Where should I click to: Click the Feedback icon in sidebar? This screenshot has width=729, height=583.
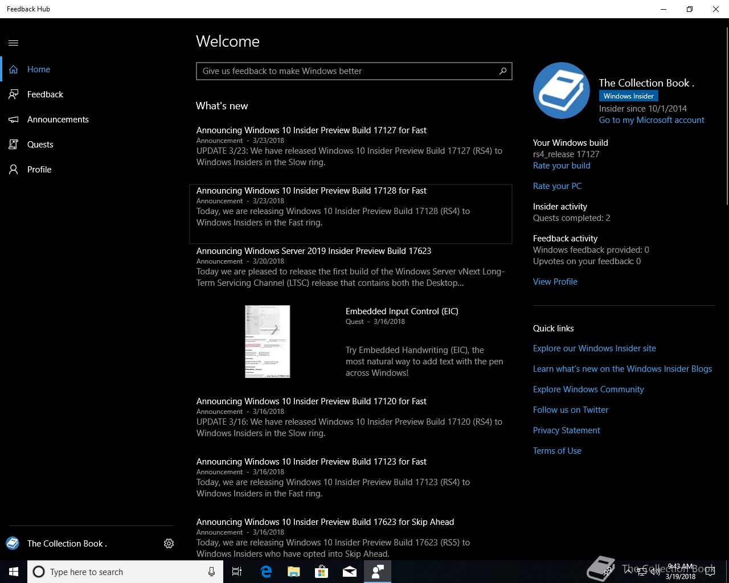[14, 95]
